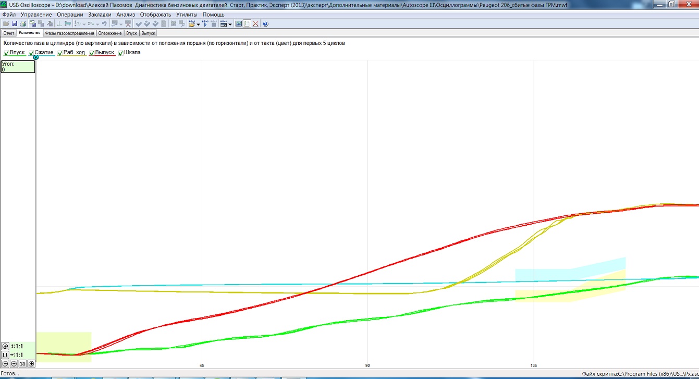The height and width of the screenshot is (379, 699).
Task: Toggle the Шкала scale checkbox
Action: (x=121, y=53)
